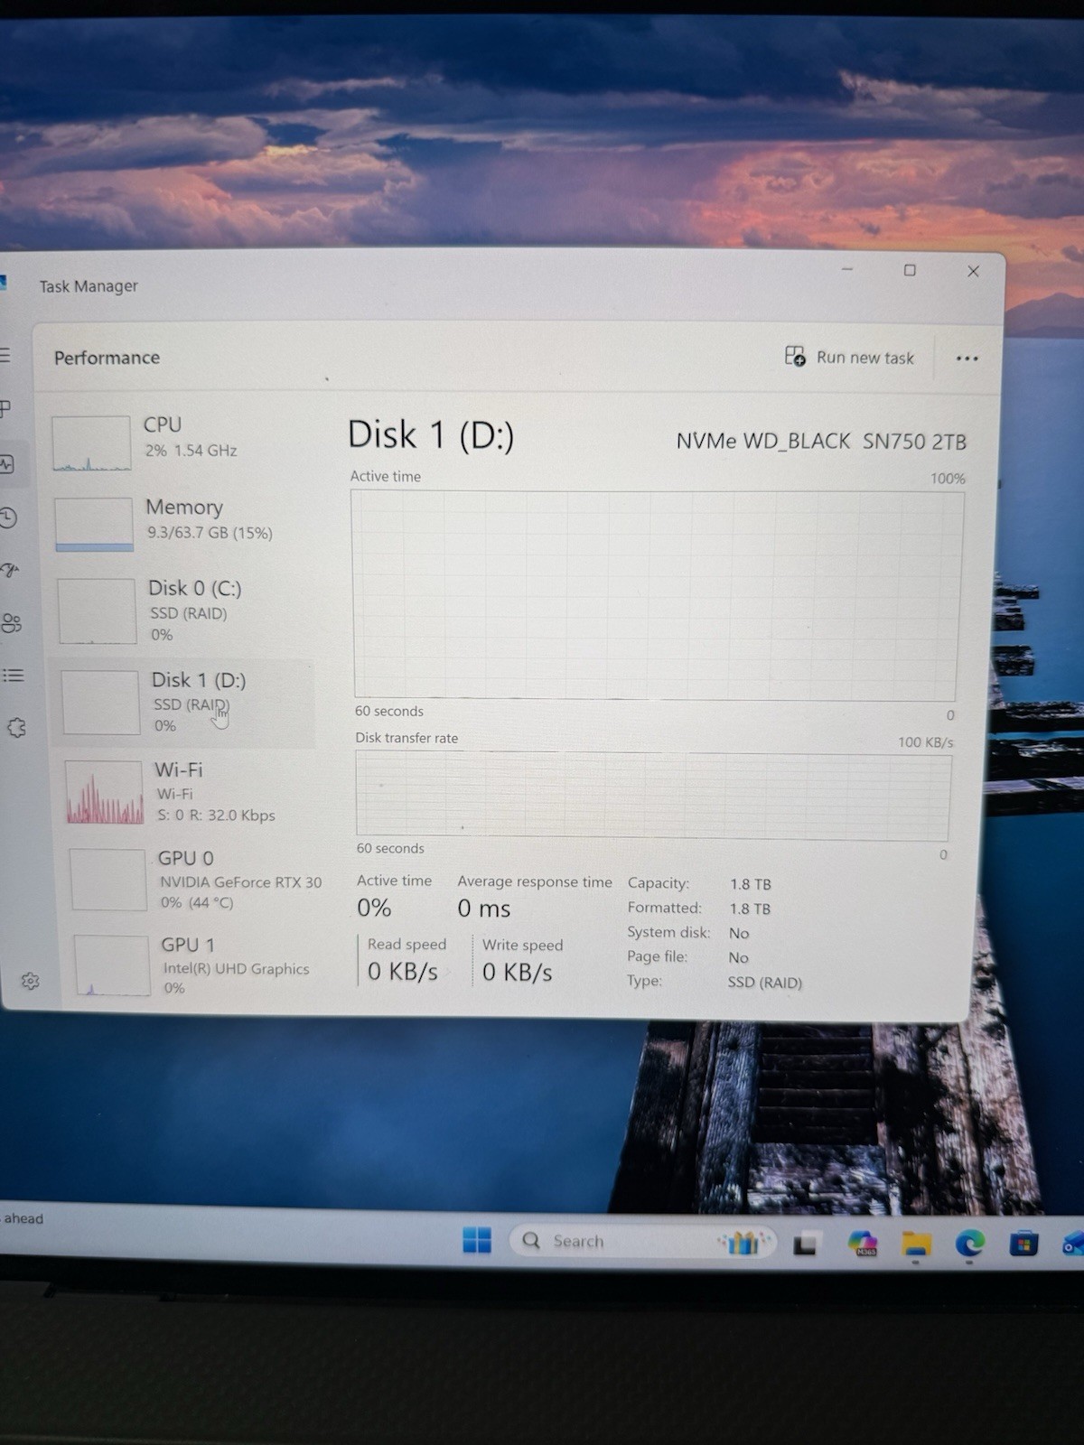Open the Startup apps sidebar icon
1084x1445 pixels.
[x=10, y=570]
